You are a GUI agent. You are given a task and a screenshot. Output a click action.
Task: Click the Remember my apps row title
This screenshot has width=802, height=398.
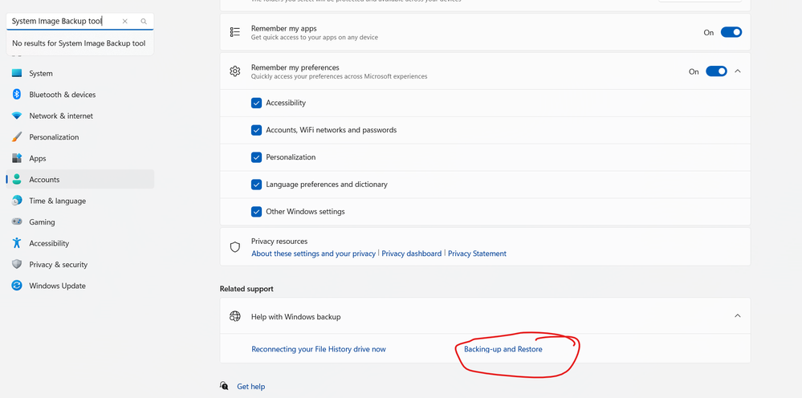284,29
